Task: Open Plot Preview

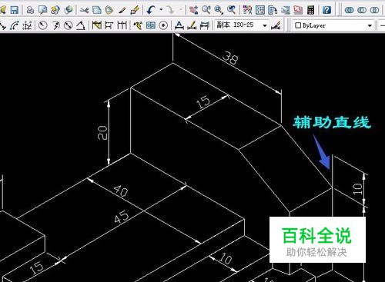Action: tap(42, 10)
